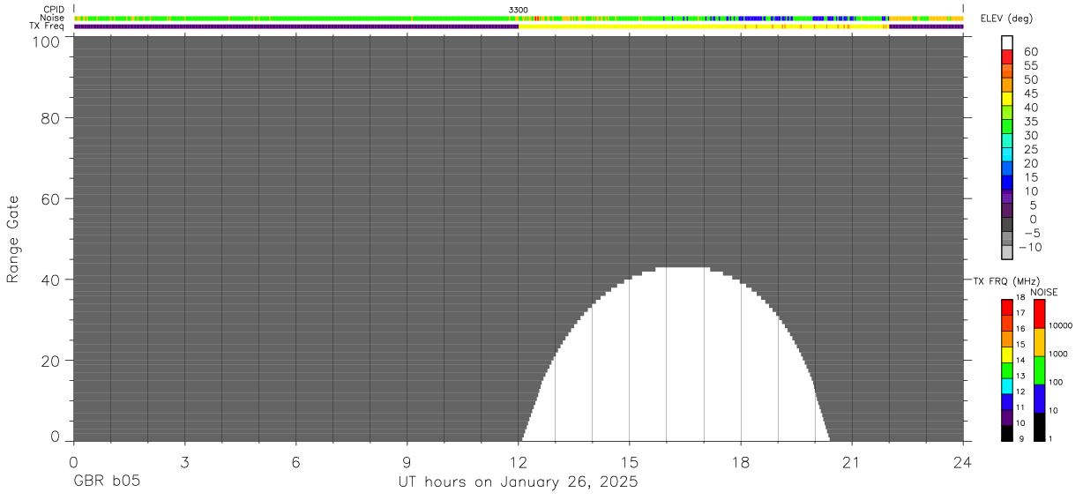Select the 'Range Gate' y-axis label
1083x500 pixels.
click(13, 239)
